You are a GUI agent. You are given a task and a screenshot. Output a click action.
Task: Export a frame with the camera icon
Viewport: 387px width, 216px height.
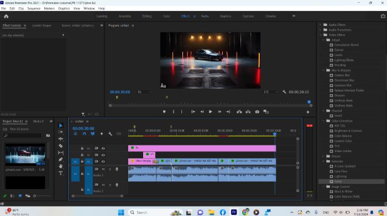pyautogui.click(x=257, y=112)
